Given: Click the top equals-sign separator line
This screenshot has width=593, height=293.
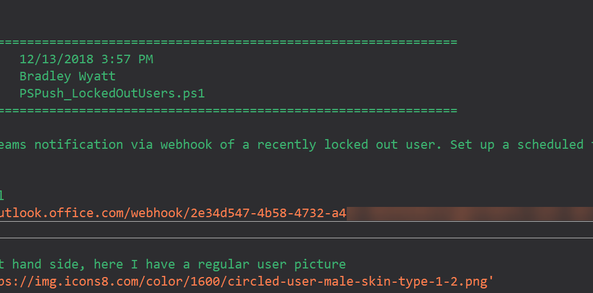Looking at the screenshot, I should (229, 42).
